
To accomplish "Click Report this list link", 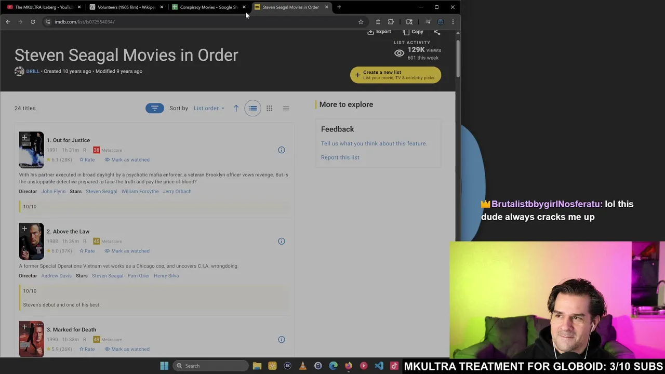I will click(x=340, y=157).
